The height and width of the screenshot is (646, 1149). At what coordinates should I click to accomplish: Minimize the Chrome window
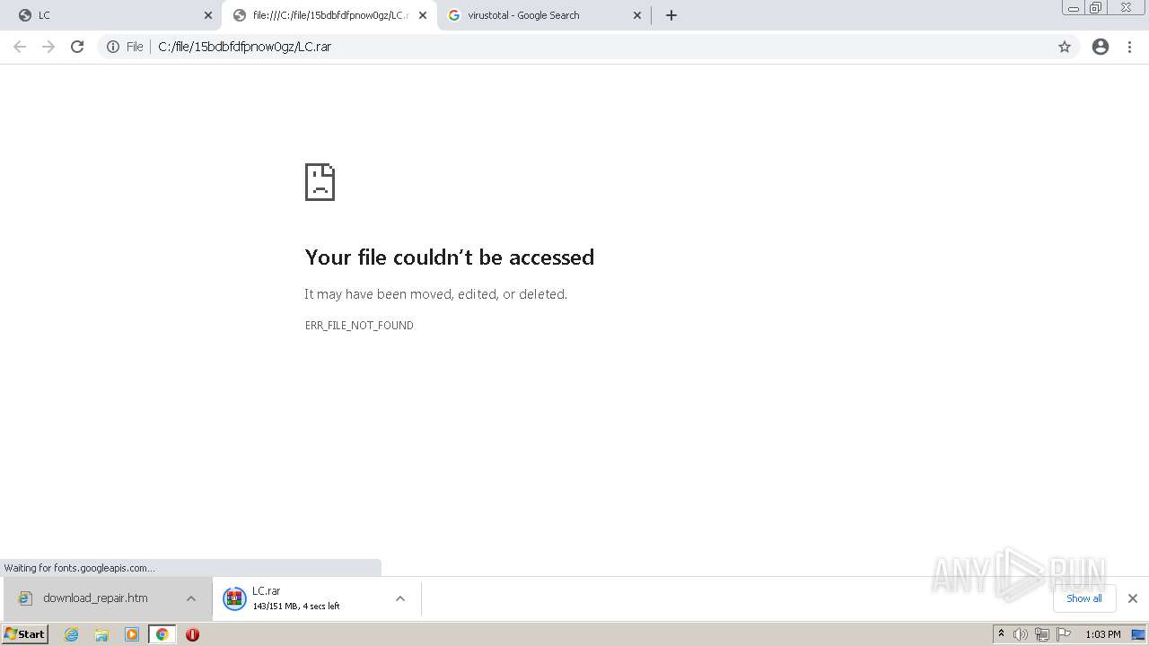[1073, 8]
